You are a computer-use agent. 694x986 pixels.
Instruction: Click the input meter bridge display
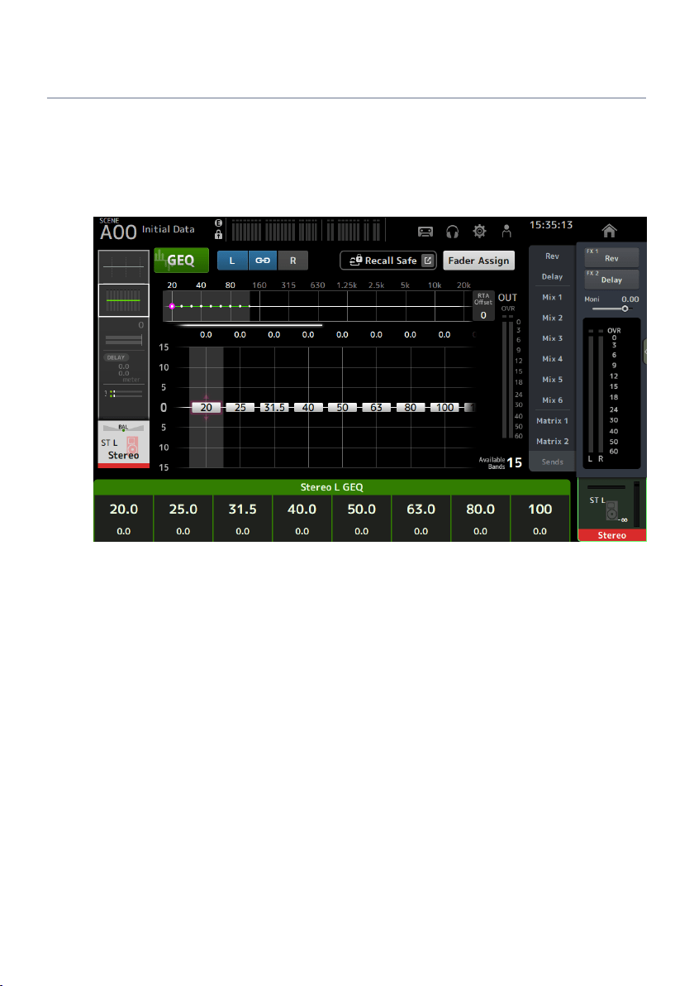[307, 230]
